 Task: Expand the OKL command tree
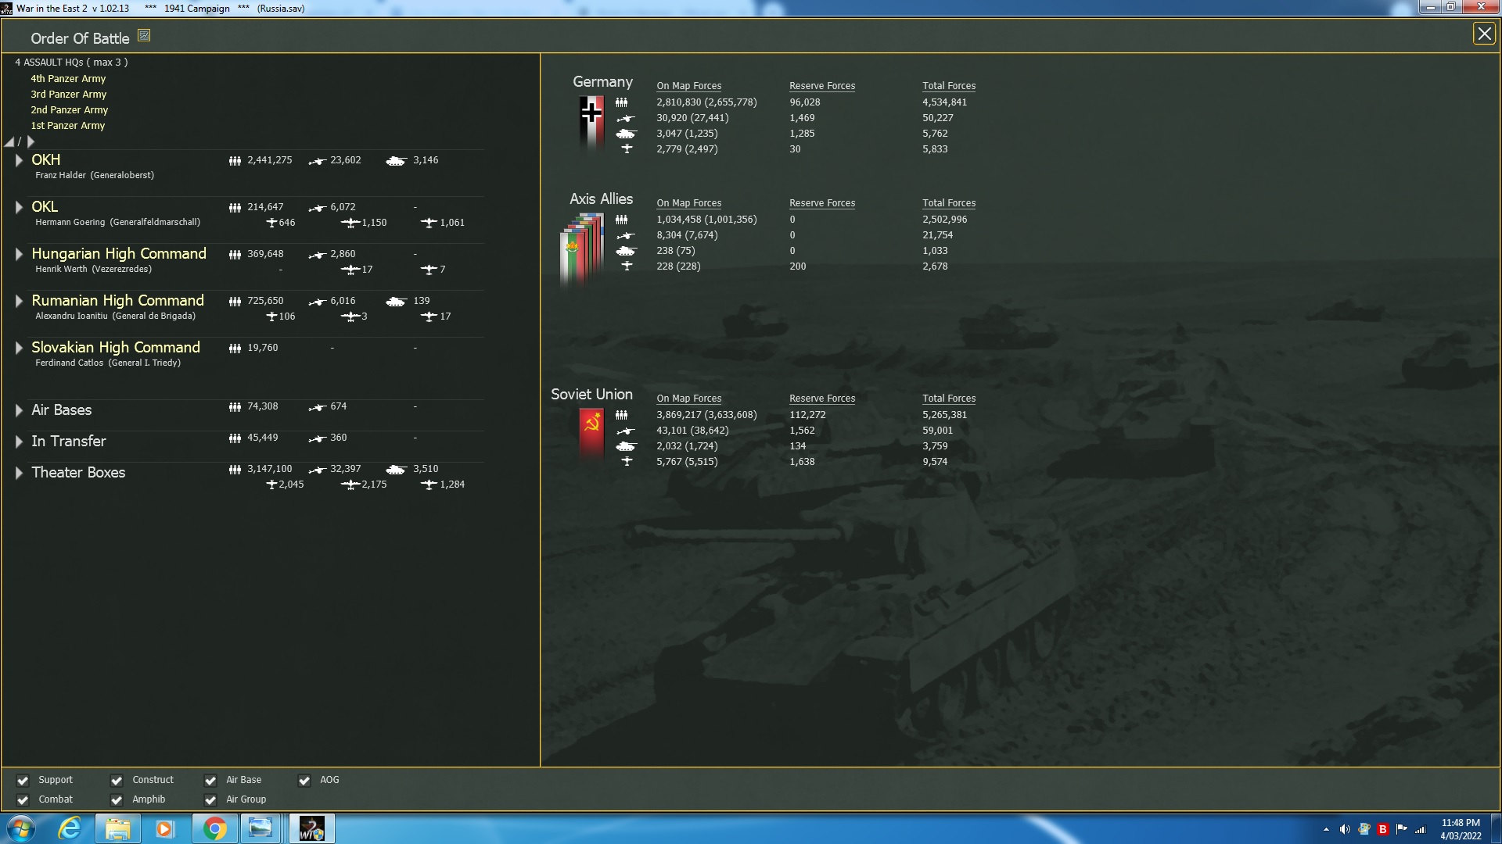[19, 207]
